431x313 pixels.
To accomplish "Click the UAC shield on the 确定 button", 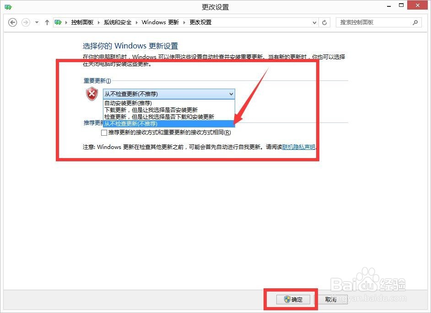I will pyautogui.click(x=287, y=299).
